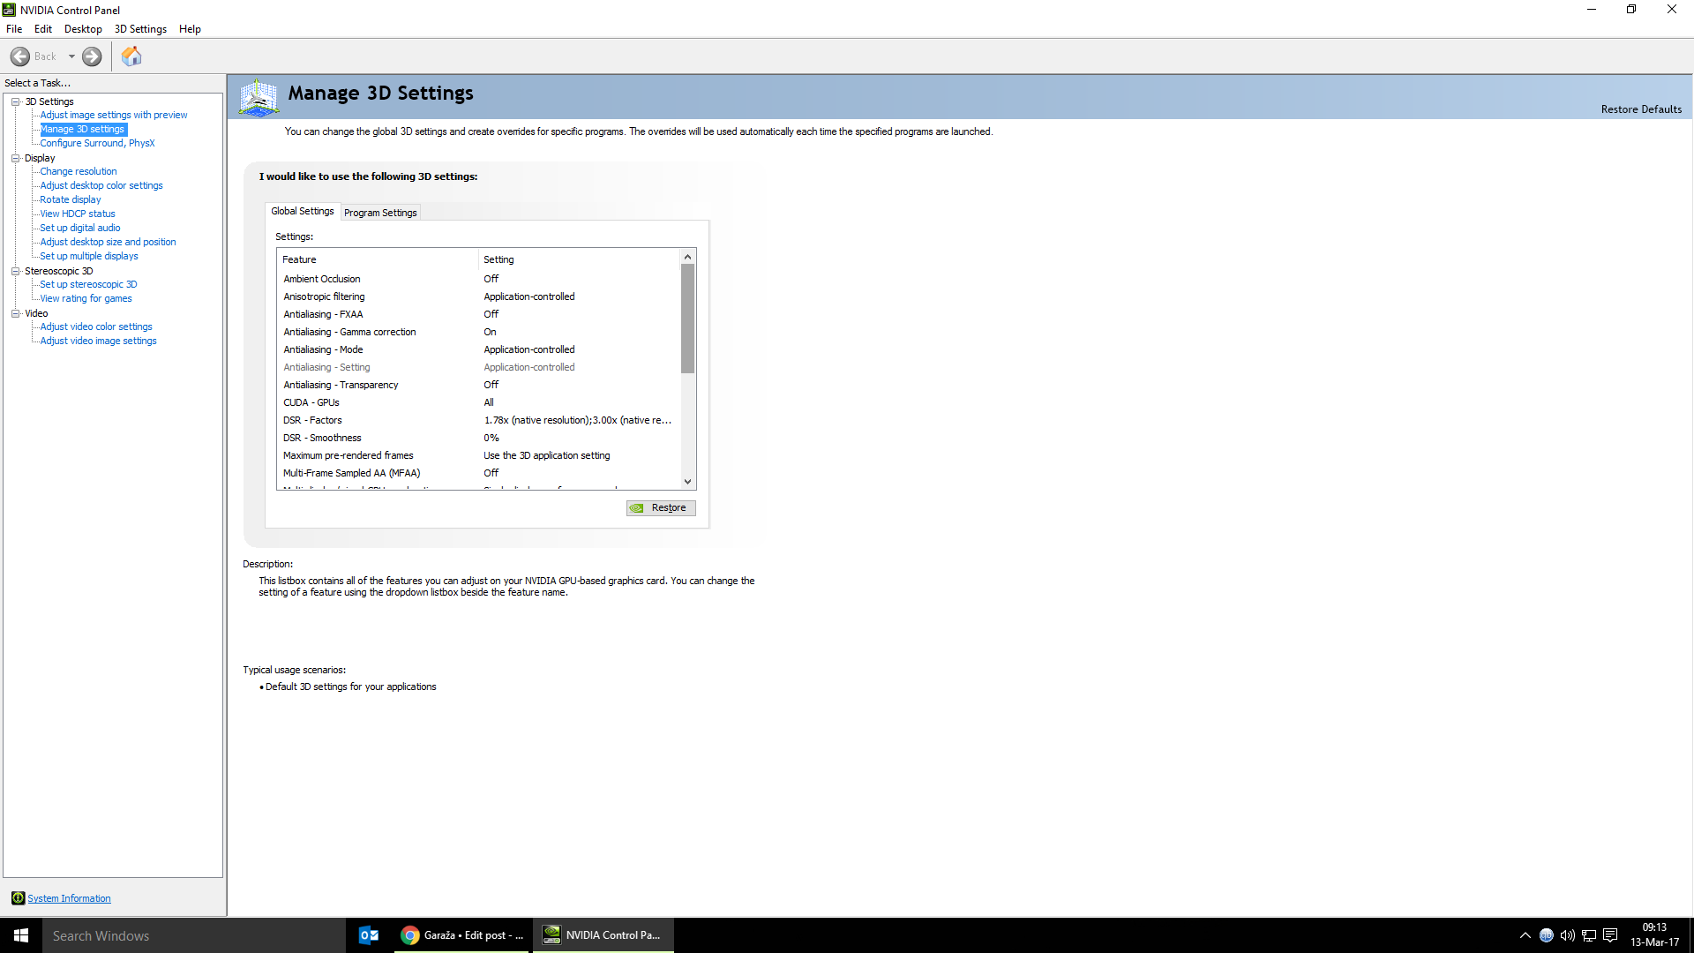
Task: Click the settings list scroll down arrow
Action: tap(687, 482)
